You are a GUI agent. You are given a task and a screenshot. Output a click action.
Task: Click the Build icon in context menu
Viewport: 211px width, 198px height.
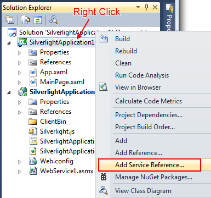click(x=104, y=39)
